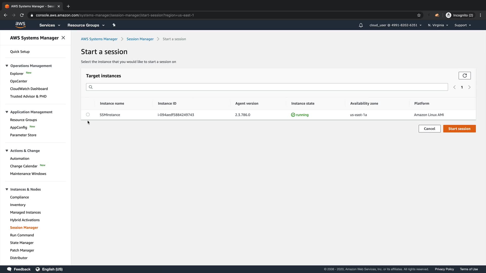486x273 pixels.
Task: Select the SSMInstance radio button
Action: click(x=88, y=115)
